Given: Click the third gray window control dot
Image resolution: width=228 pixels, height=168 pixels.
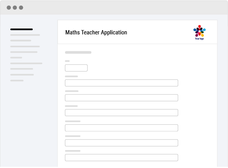Looking at the screenshot, I should (21, 7).
